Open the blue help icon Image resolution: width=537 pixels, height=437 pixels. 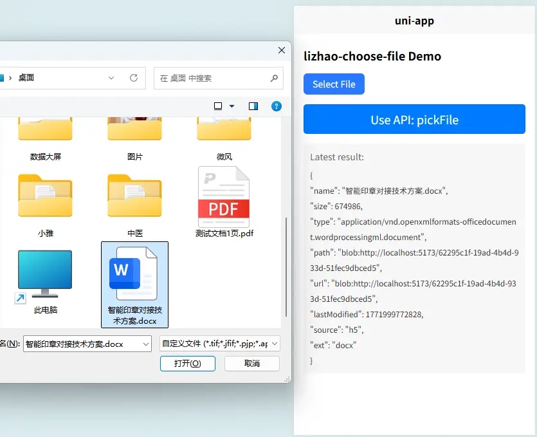277,106
